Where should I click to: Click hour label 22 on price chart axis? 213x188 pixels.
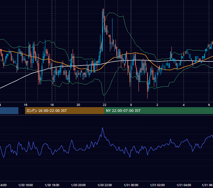pos(105,105)
